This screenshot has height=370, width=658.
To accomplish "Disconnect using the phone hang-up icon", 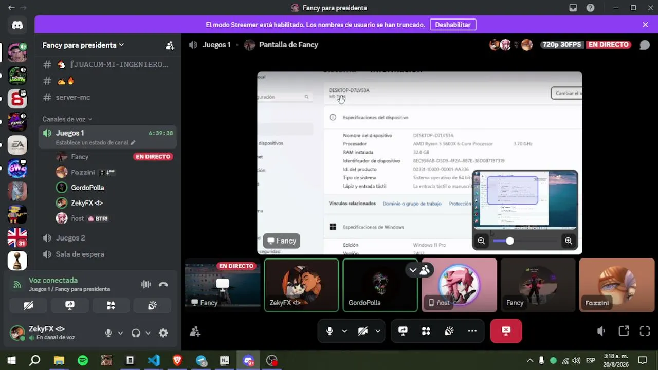I will tap(163, 284).
